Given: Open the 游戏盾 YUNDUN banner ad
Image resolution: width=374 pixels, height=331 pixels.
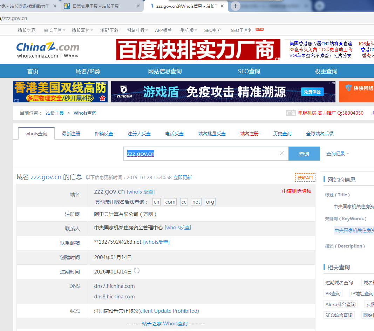Looking at the screenshot, I should [223, 92].
